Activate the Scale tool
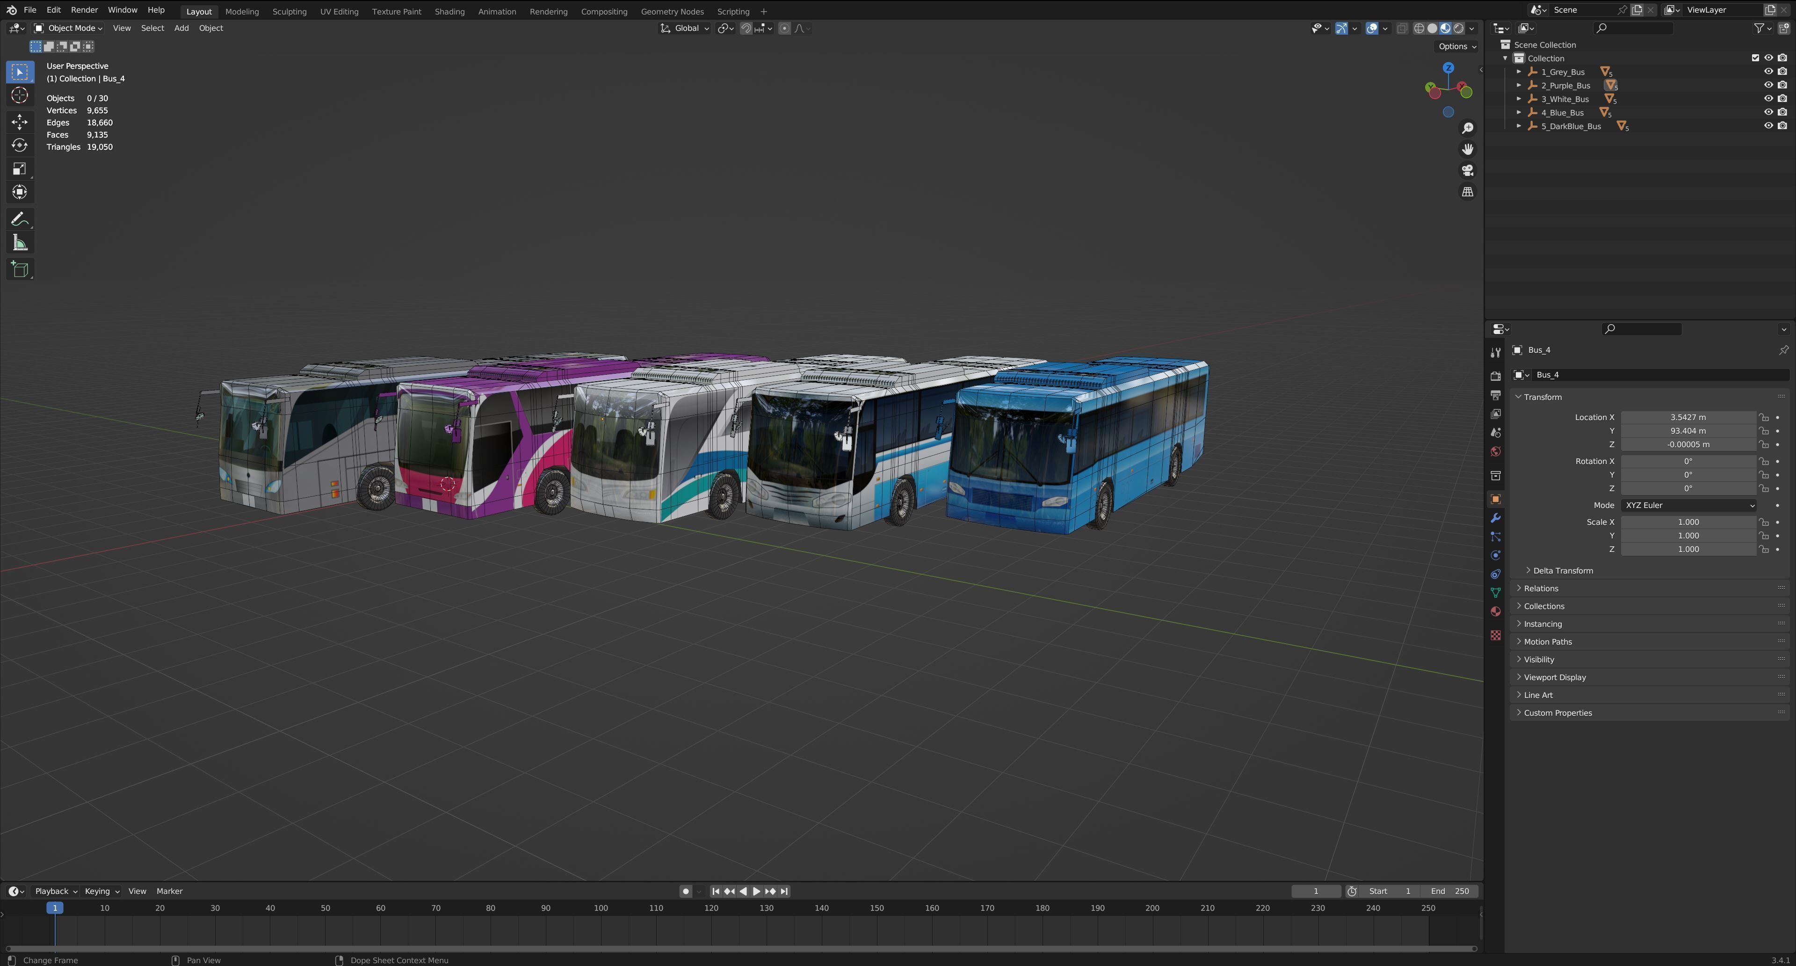 point(20,169)
